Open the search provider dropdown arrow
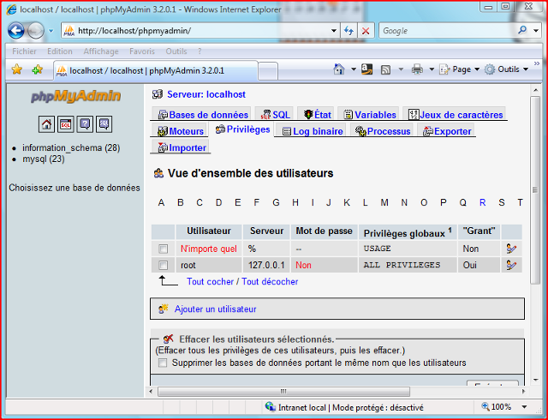548x420 pixels. (x=536, y=31)
